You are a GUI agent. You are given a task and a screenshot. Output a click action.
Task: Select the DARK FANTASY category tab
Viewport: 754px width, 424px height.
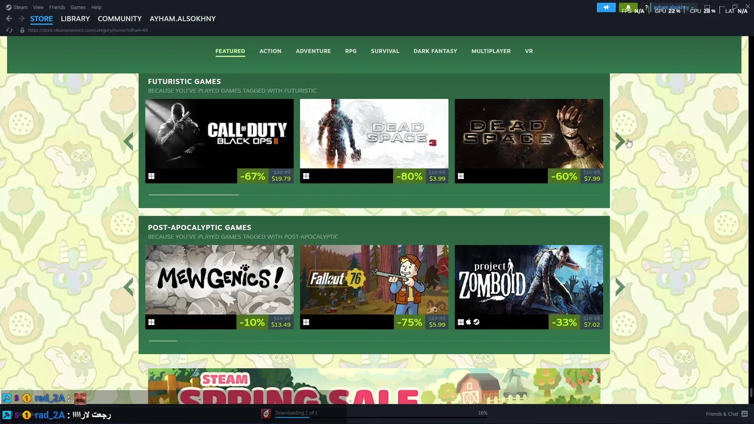pyautogui.click(x=435, y=51)
